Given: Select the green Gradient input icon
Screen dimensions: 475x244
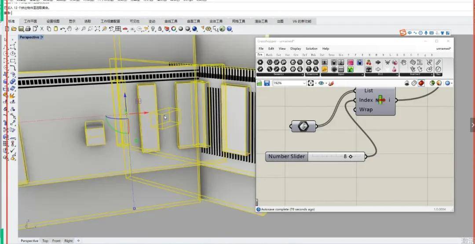Looking at the screenshot, I should coord(351,69).
